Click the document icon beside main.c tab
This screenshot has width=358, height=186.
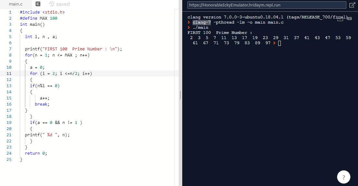[38, 4]
